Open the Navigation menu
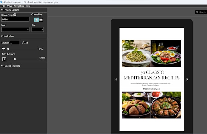 click(19, 6)
